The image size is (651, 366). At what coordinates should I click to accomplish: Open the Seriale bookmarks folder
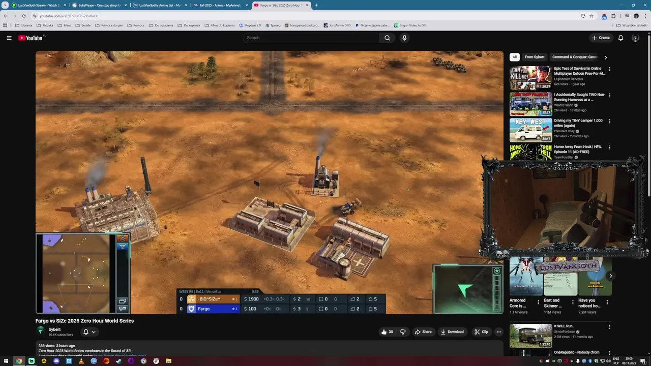tap(83, 25)
